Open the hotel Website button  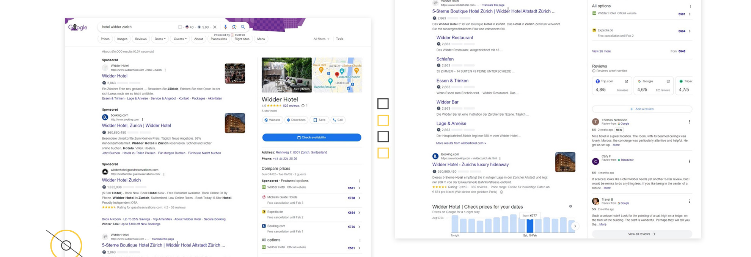coord(272,120)
